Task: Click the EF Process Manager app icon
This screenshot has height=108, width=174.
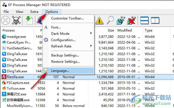Action: 5,5
